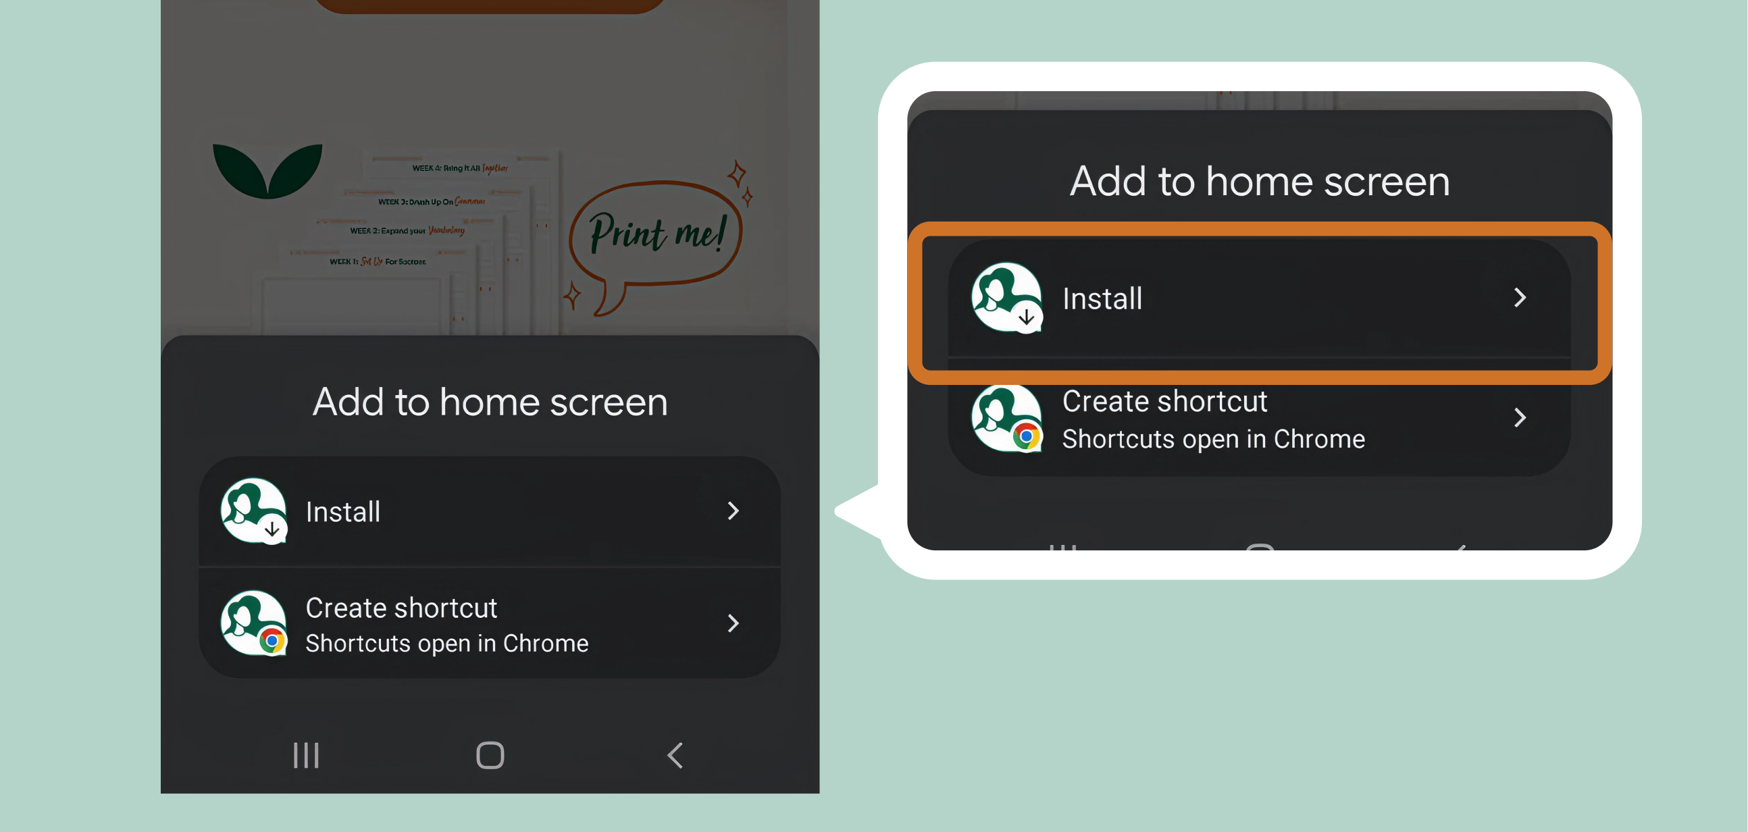Image resolution: width=1748 pixels, height=832 pixels.
Task: Click the Shortcuts open in Chrome subtitle text
Action: pos(446,643)
